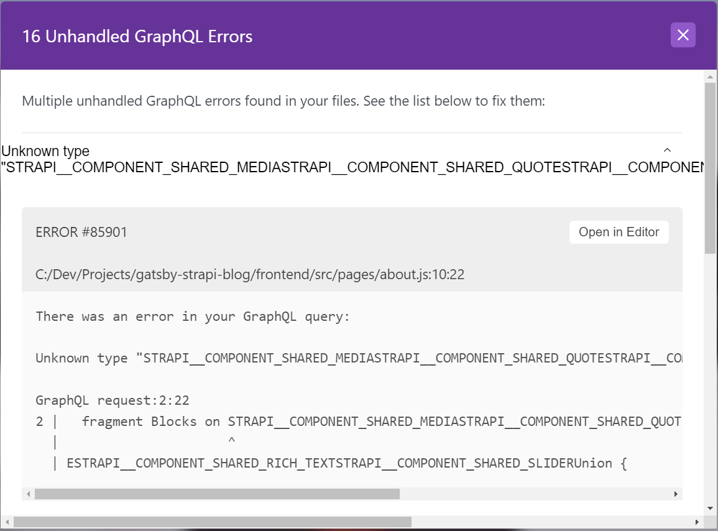Click the about.js:10:22 file path
The height and width of the screenshot is (531, 718).
(x=250, y=274)
